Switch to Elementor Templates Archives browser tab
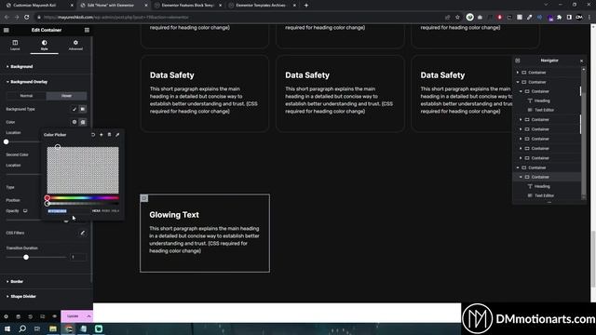This screenshot has height=335, width=596. pos(261,6)
